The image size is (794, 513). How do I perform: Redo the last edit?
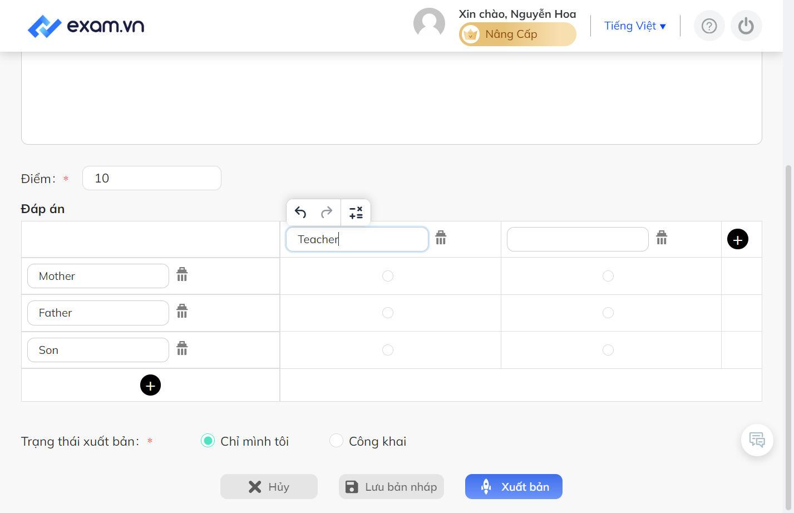[x=327, y=213]
